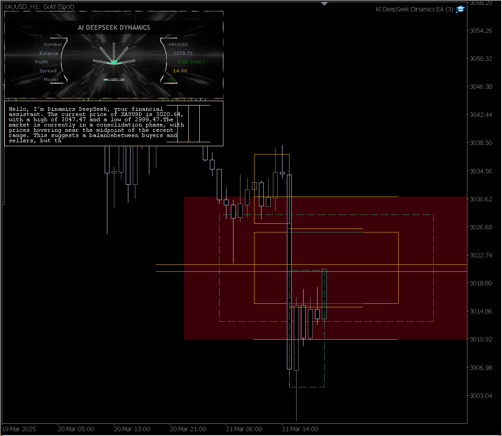Click the Symbol label in panel
The height and width of the screenshot is (436, 502).
click(x=53, y=45)
